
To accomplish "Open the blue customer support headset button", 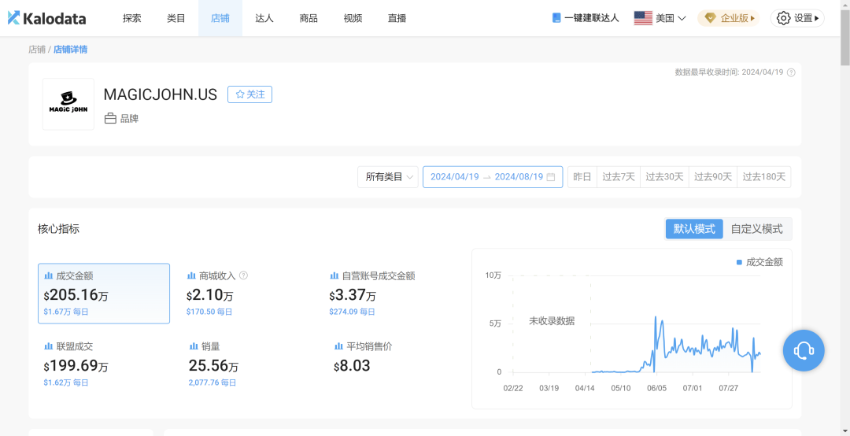I will 804,350.
